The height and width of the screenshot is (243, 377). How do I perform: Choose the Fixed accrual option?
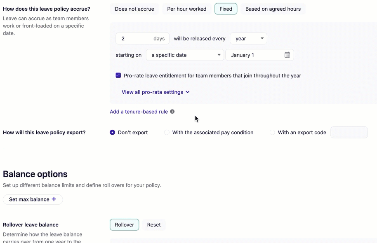coord(226,9)
